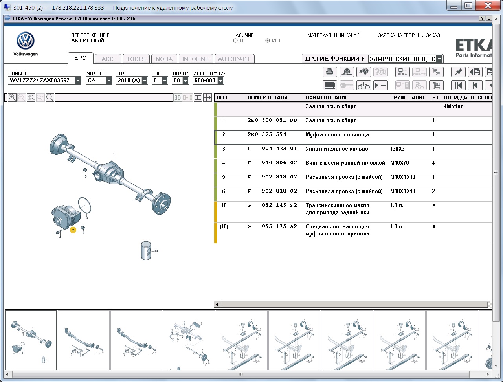Open the ПОИСК FI VIN dropdown
The width and height of the screenshot is (503, 382).
point(78,81)
